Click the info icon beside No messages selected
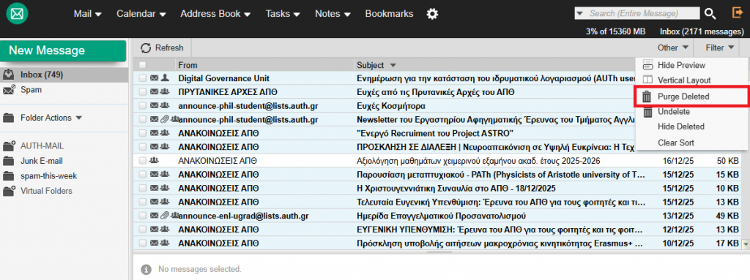750x280 pixels. (x=146, y=269)
